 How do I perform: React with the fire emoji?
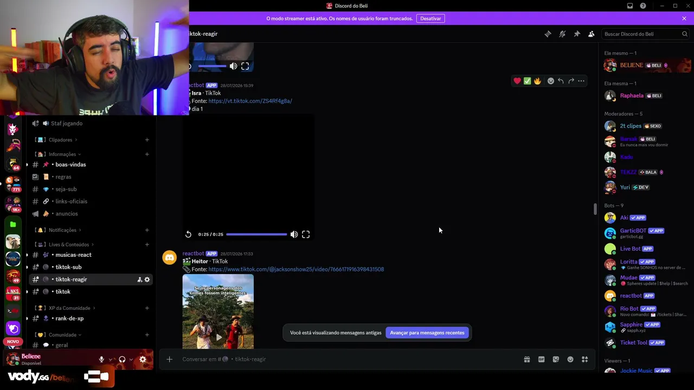point(537,81)
